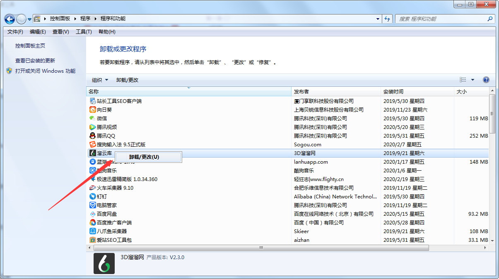The width and height of the screenshot is (499, 279).
Task: Click the vertical scrollbar down arrow
Action: [492, 240]
